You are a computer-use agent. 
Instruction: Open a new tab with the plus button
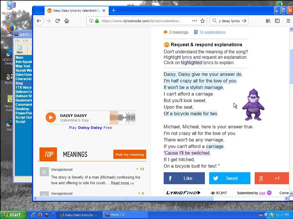pyautogui.click(x=114, y=11)
